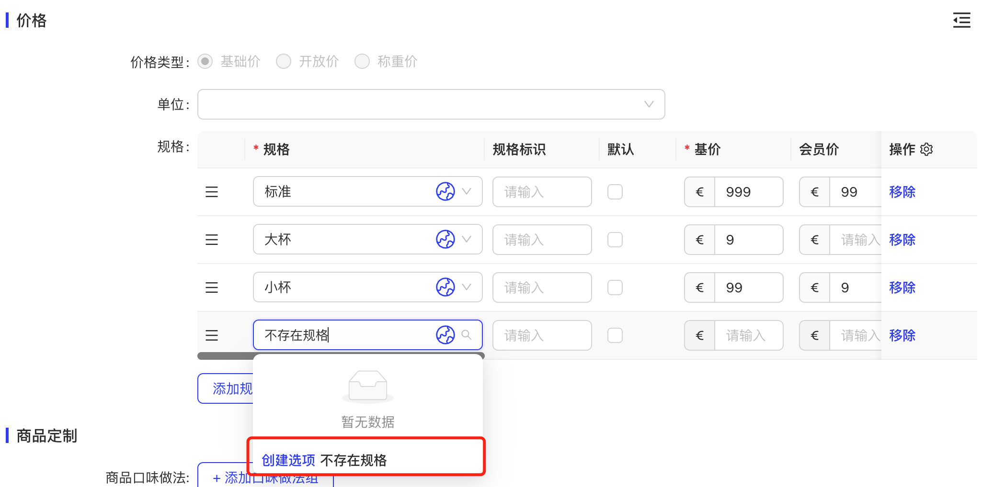Expand the 标准 spec dropdown arrow
The height and width of the screenshot is (487, 982).
pos(467,191)
